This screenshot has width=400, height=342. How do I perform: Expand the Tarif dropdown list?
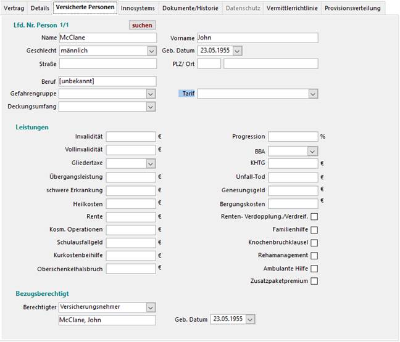pos(313,94)
